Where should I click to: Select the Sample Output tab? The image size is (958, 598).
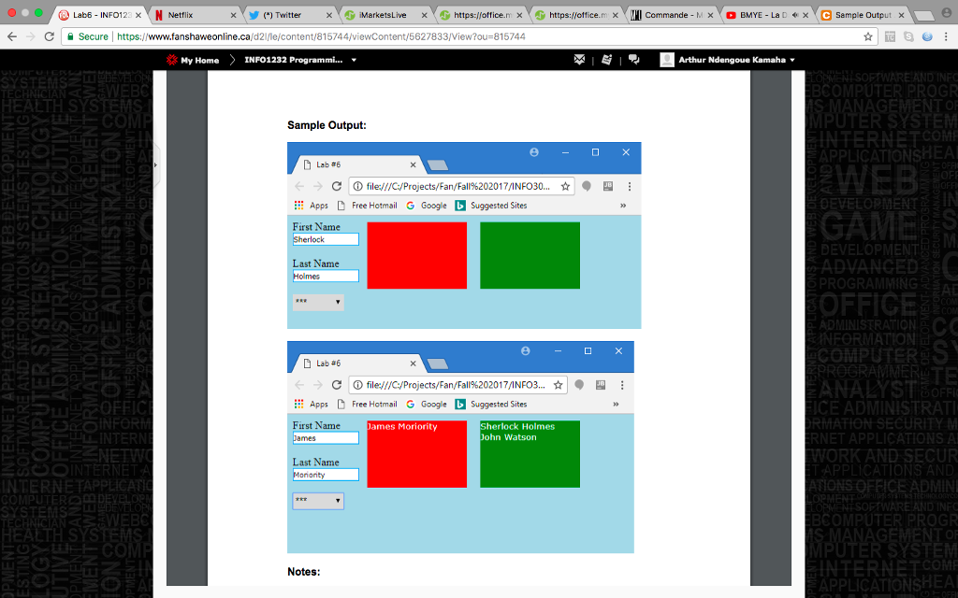863,15
